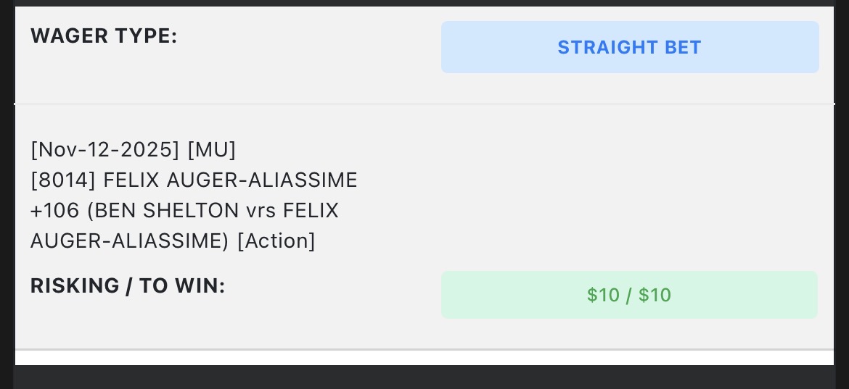849x389 pixels.
Task: Click the WAGER TYPE label
Action: click(104, 36)
